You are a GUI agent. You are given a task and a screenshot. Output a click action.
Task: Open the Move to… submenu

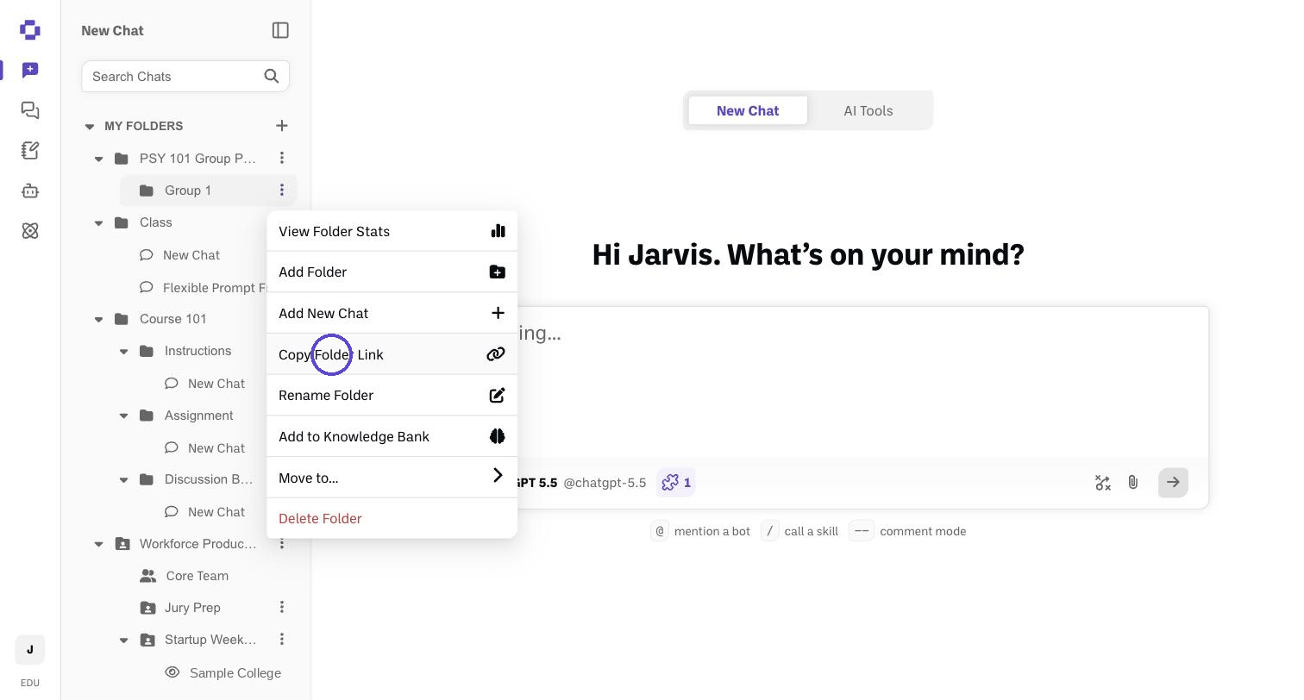(x=392, y=478)
